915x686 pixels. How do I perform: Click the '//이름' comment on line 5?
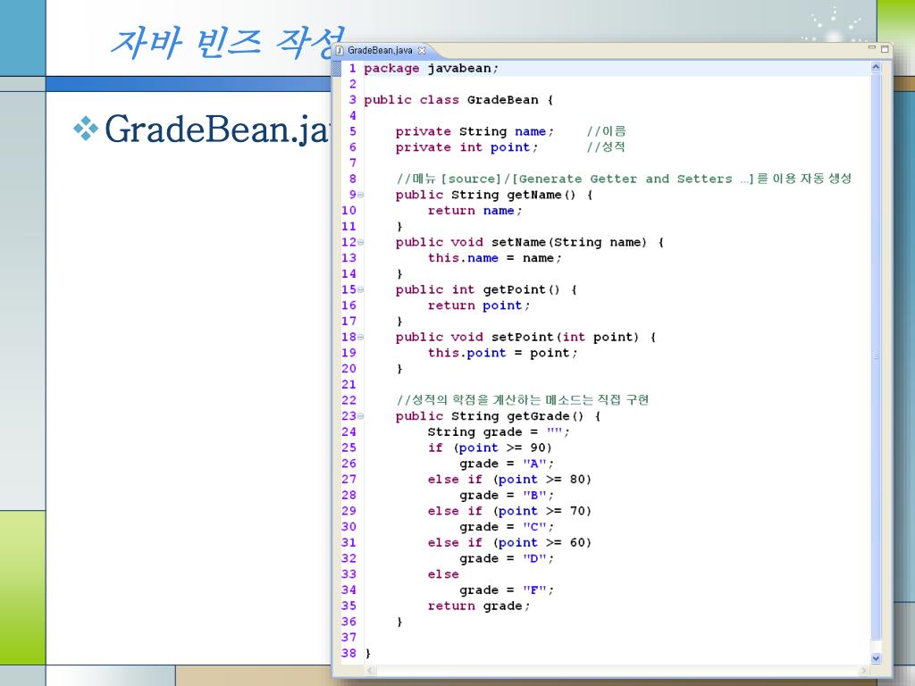pyautogui.click(x=607, y=131)
